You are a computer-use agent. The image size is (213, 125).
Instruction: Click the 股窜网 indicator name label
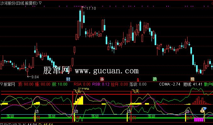click(9, 84)
